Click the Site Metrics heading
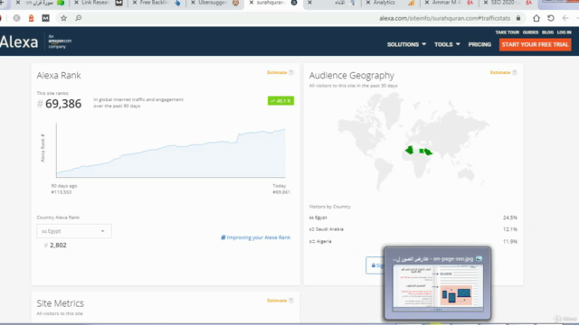This screenshot has width=579, height=325. pyautogui.click(x=61, y=303)
